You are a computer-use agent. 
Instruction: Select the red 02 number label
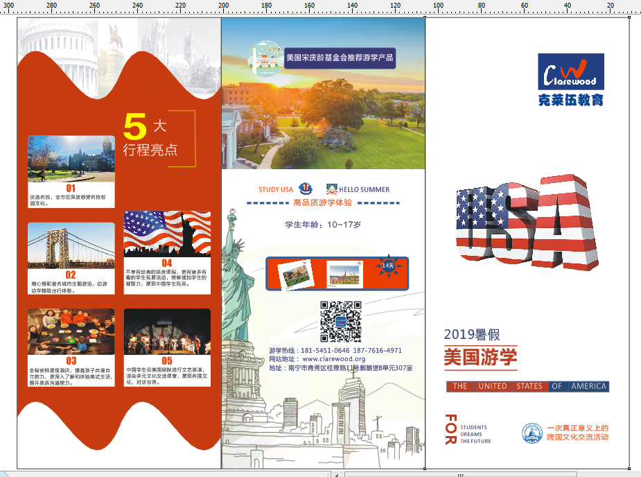point(71,275)
